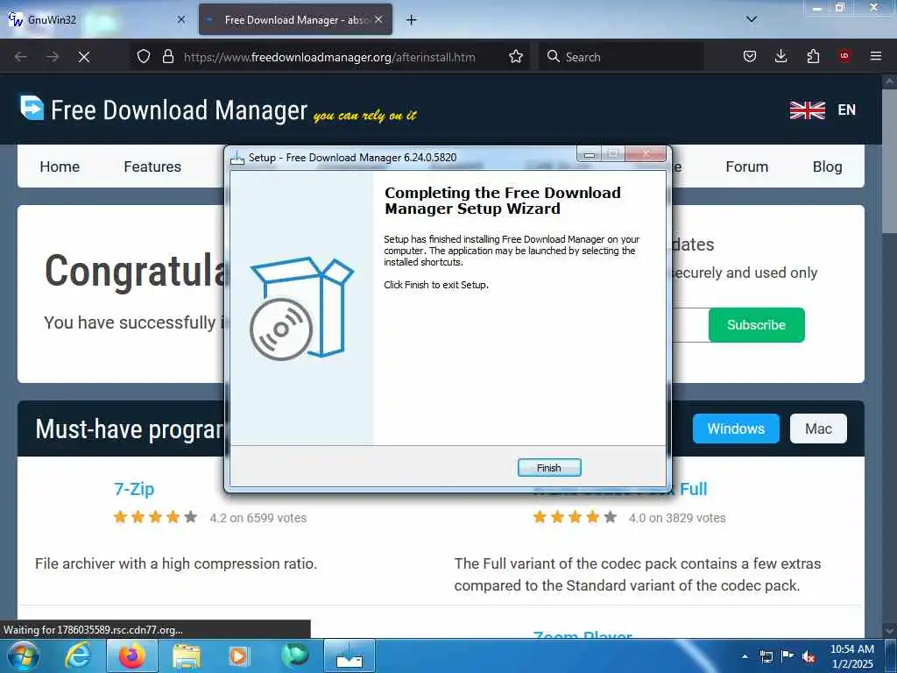Open the Blog menu item
Viewport: 897px width, 673px height.
[827, 166]
